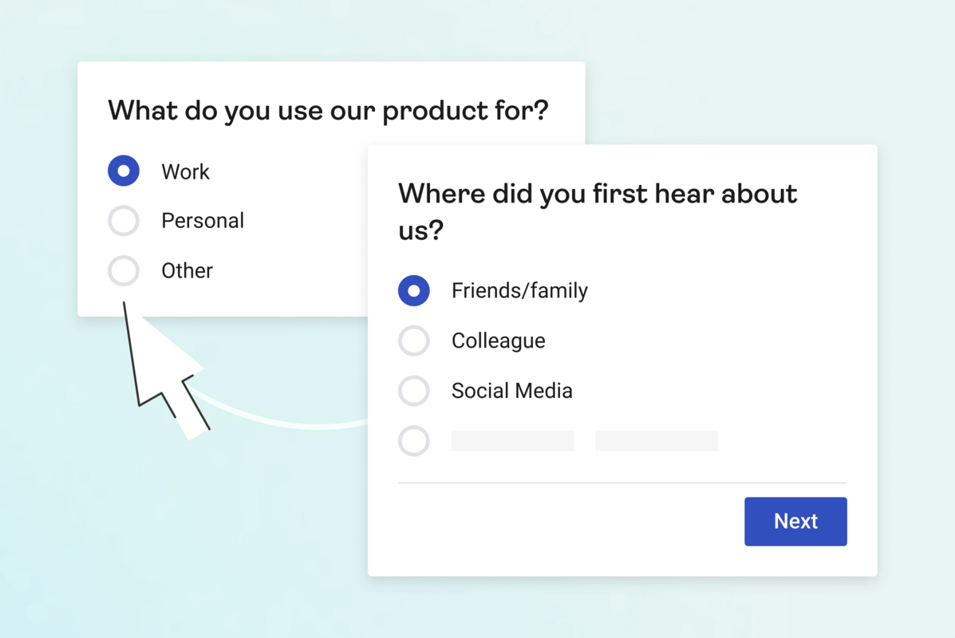Click the Colleague label text
955x638 pixels.
click(x=499, y=341)
